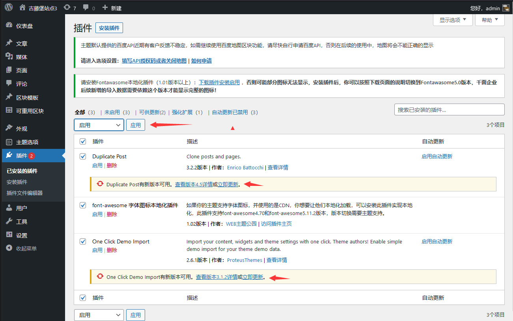Toggle the select-all plugins checkbox
This screenshot has width=513, height=321.
pyautogui.click(x=83, y=141)
